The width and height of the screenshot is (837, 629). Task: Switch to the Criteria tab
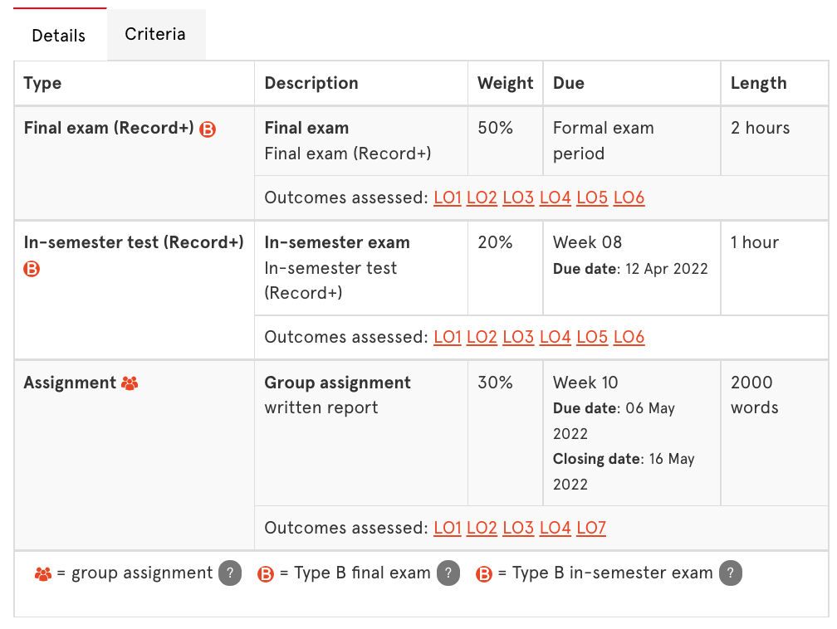(x=155, y=35)
